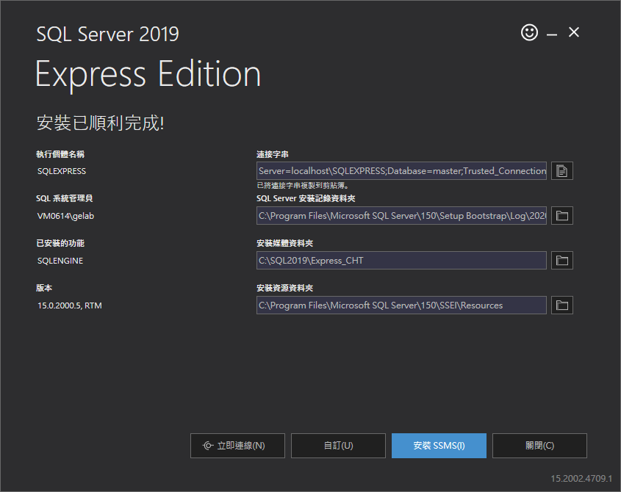Select the connection string text field
The image size is (621, 492).
click(x=401, y=171)
